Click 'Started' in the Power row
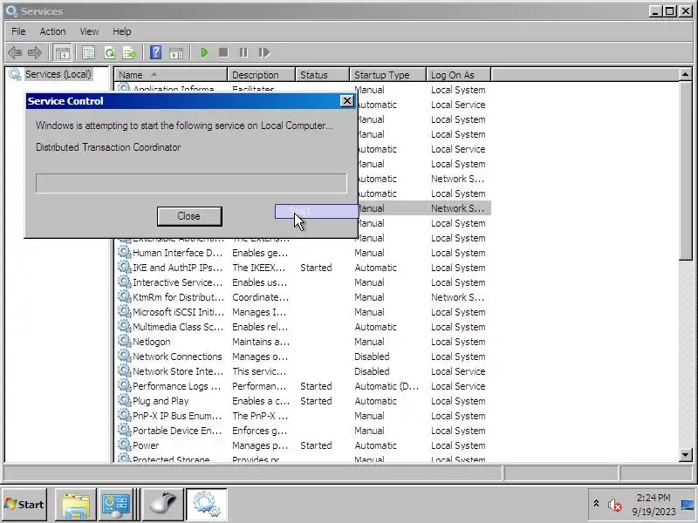Image resolution: width=698 pixels, height=523 pixels. point(316,445)
